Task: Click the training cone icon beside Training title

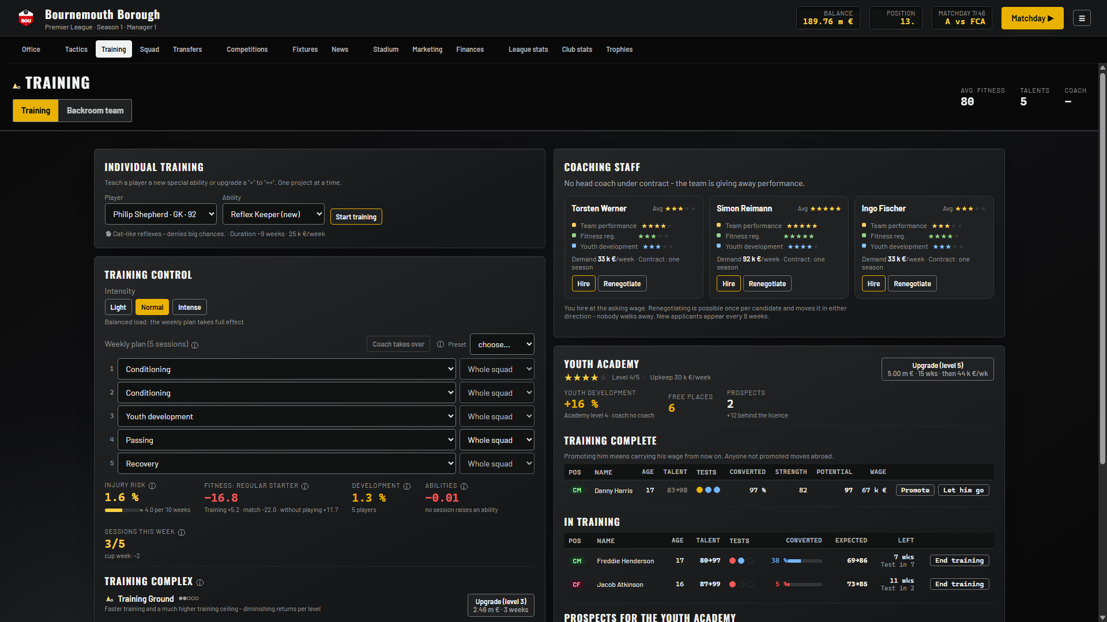Action: (x=17, y=86)
